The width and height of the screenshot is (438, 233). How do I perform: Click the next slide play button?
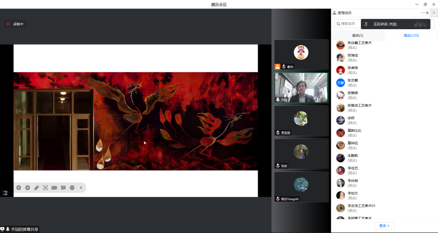[28, 188]
